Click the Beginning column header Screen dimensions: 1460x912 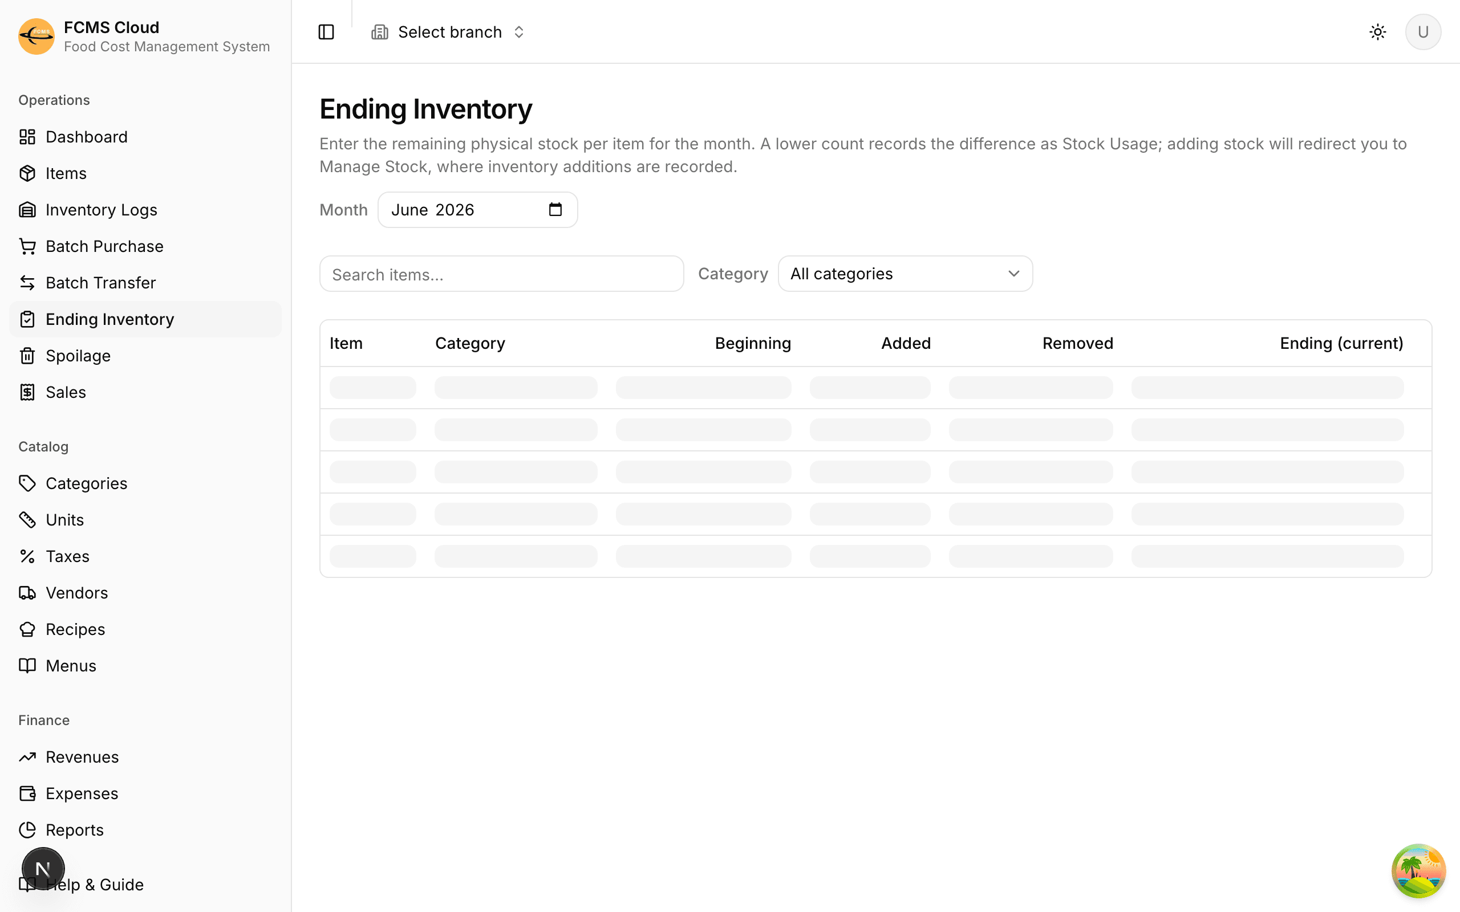[x=753, y=343]
